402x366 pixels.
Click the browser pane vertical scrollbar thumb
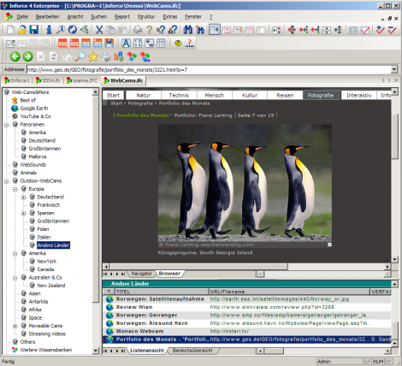click(x=394, y=136)
